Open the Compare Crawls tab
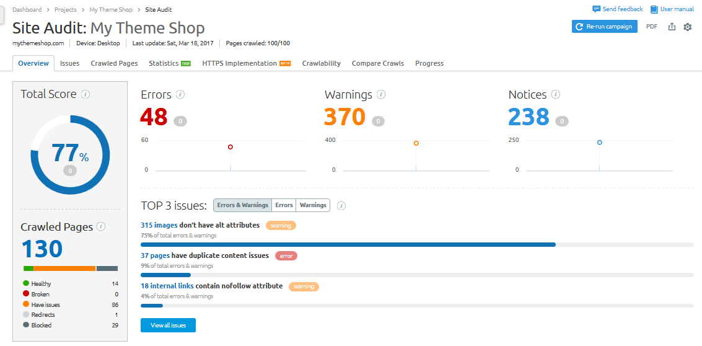Viewport: 702px width, 346px height. pyautogui.click(x=378, y=63)
